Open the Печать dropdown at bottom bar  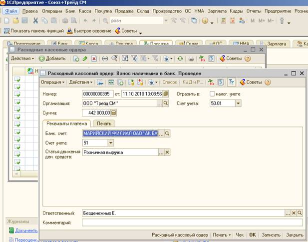[221, 234]
